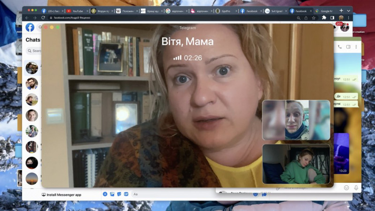Reload the page in Chrome
Image resolution: width=375 pixels, height=211 pixels.
(43, 18)
